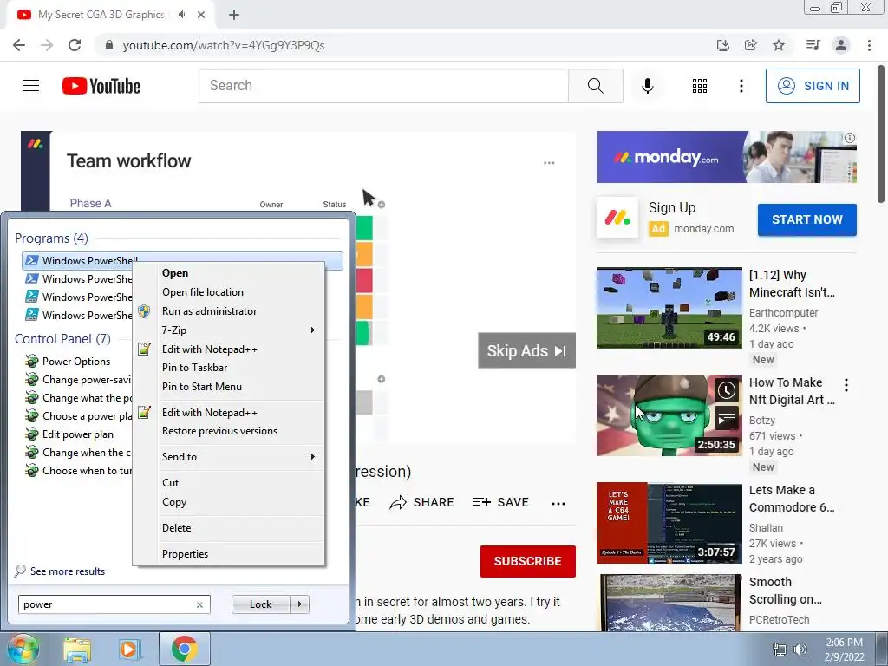
Task: Go to YouTube home via logo
Action: (x=101, y=86)
